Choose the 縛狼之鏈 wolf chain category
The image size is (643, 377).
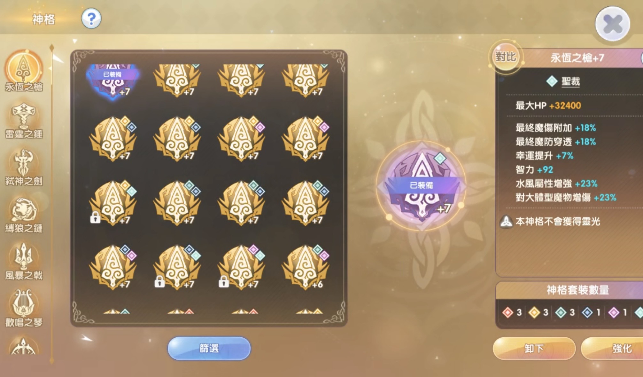tap(24, 215)
